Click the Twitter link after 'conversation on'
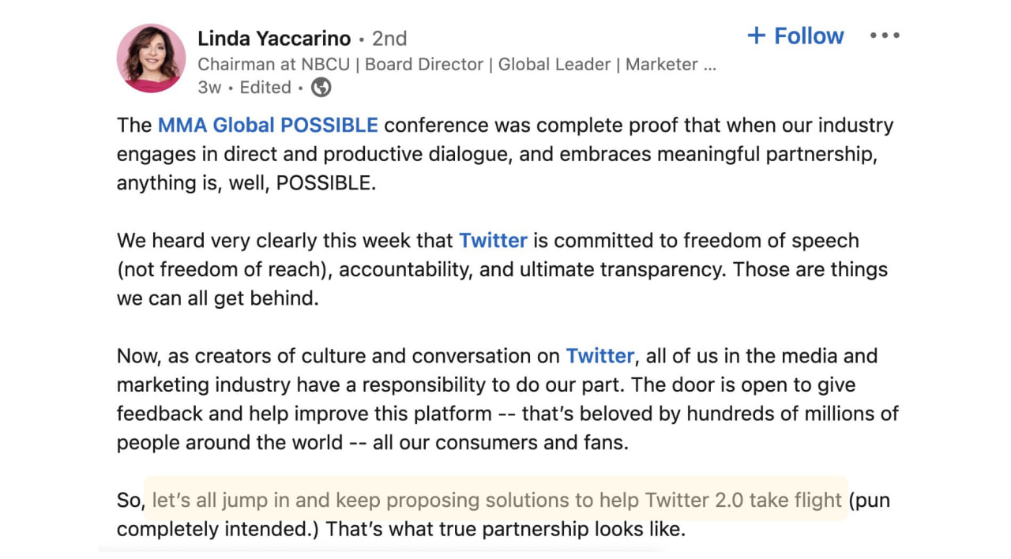 tap(599, 356)
